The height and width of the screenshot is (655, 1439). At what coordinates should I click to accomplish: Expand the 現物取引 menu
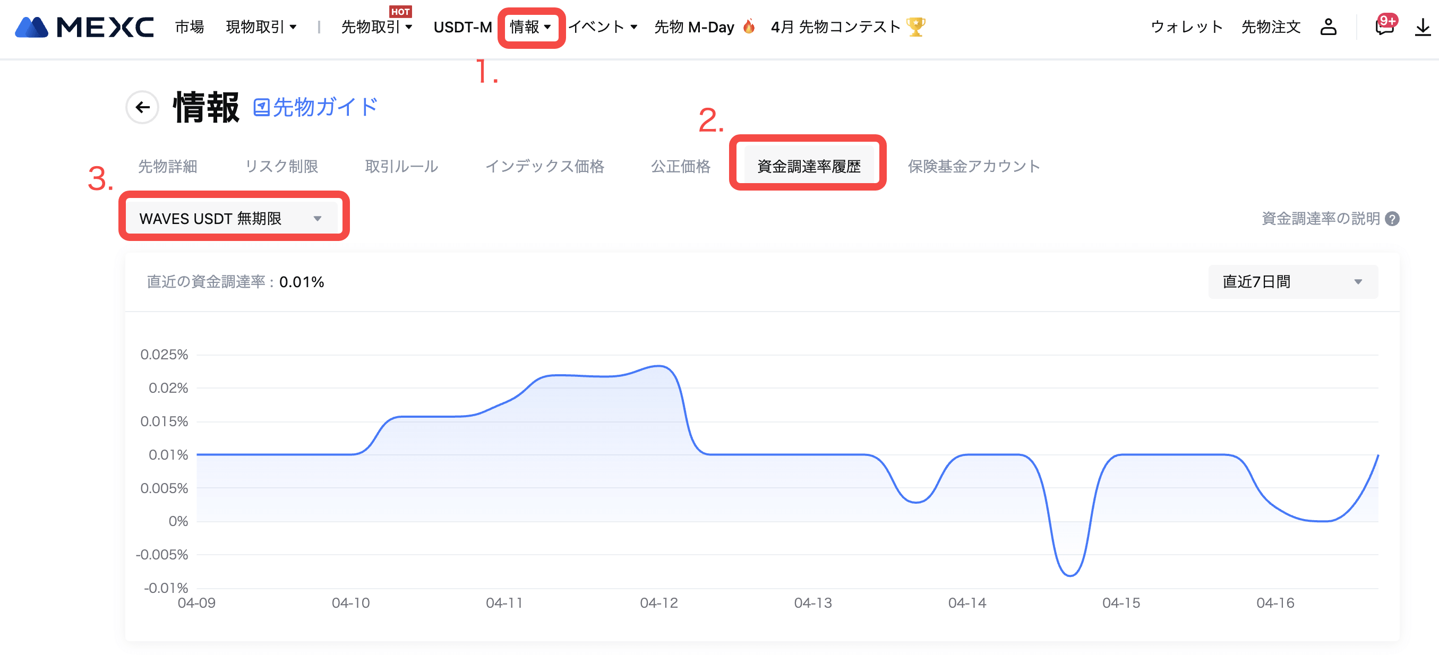(261, 27)
